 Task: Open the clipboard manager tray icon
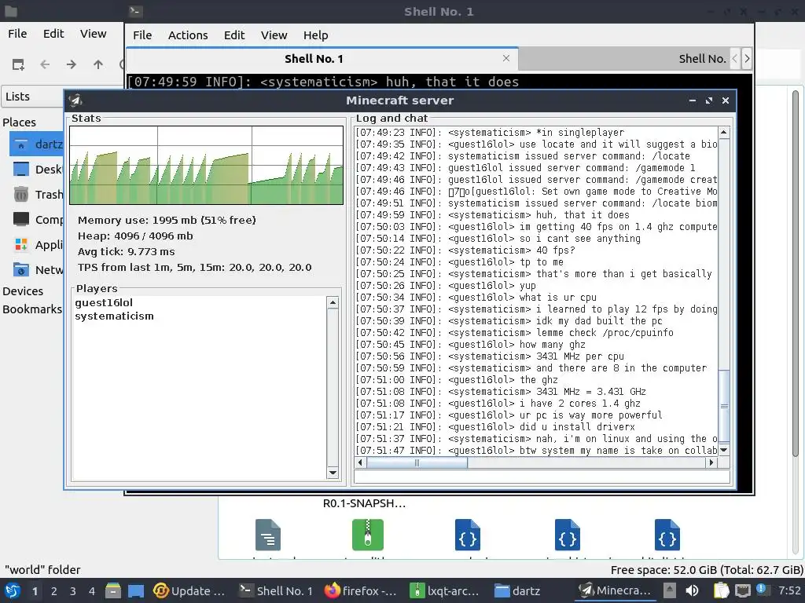[x=722, y=590]
